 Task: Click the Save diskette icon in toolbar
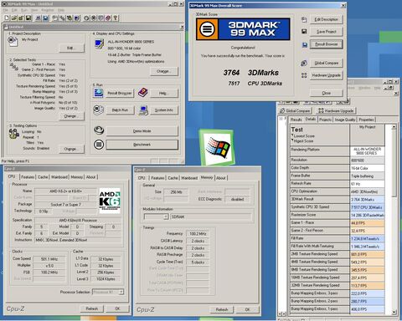point(28,18)
